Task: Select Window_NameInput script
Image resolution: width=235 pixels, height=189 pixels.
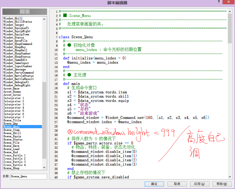Action: [16, 63]
